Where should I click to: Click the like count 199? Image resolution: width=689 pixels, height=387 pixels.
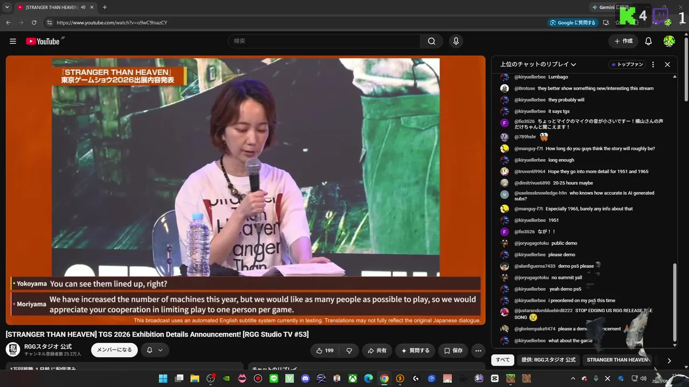point(329,350)
